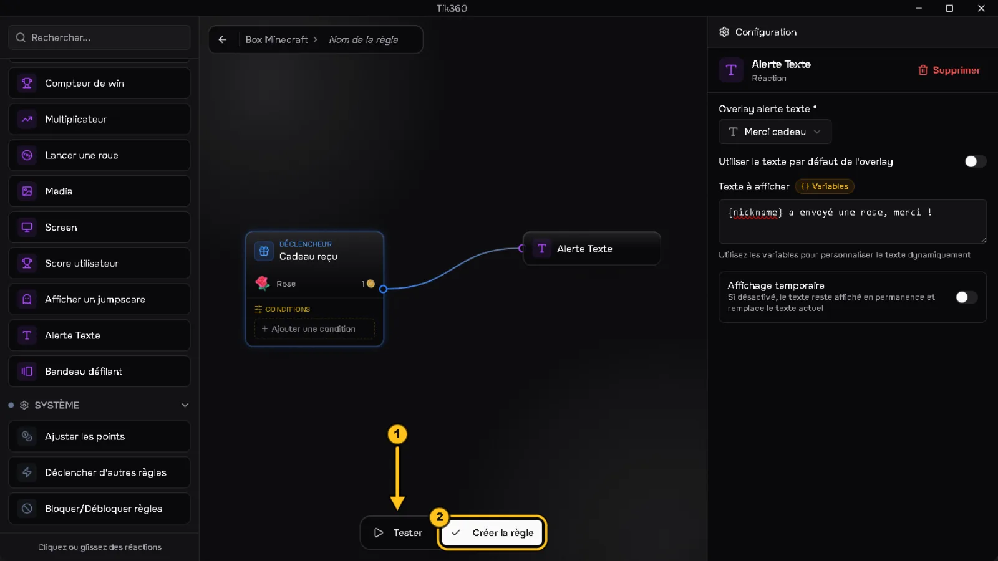Click Box Minecraft breadcrumb
998x561 pixels.
[276, 39]
